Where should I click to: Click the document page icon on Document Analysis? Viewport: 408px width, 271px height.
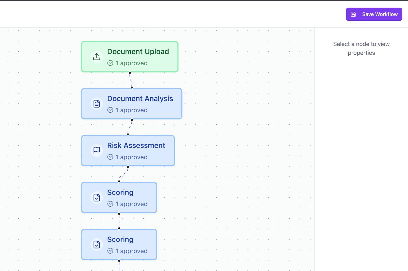click(x=97, y=104)
